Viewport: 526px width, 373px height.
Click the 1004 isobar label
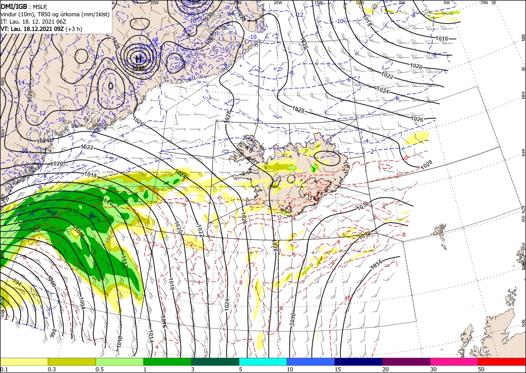coord(82,302)
